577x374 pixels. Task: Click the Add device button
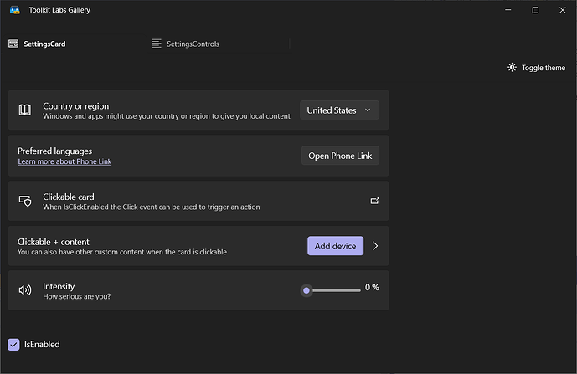(x=335, y=246)
